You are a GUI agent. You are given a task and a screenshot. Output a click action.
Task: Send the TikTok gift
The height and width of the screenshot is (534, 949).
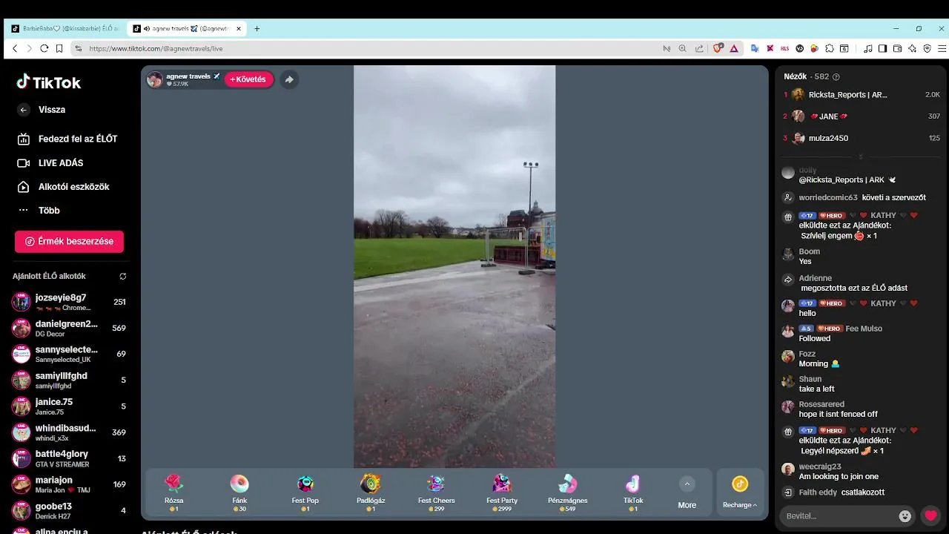point(633,492)
